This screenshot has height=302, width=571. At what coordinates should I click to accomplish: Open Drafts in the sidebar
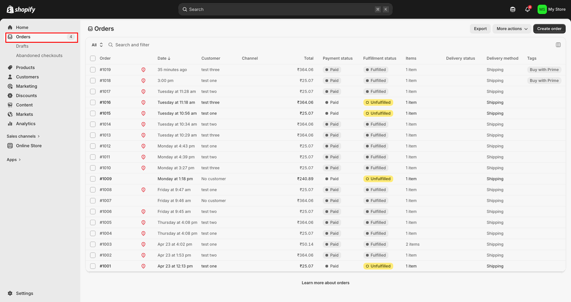(x=22, y=46)
